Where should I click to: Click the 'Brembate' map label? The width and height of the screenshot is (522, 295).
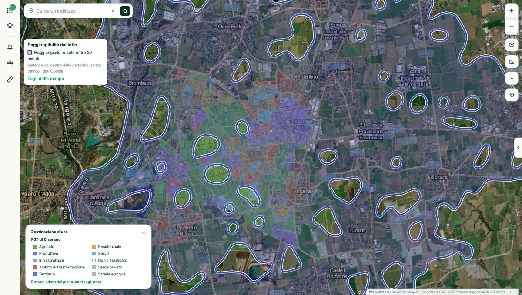pyautogui.click(x=140, y=83)
